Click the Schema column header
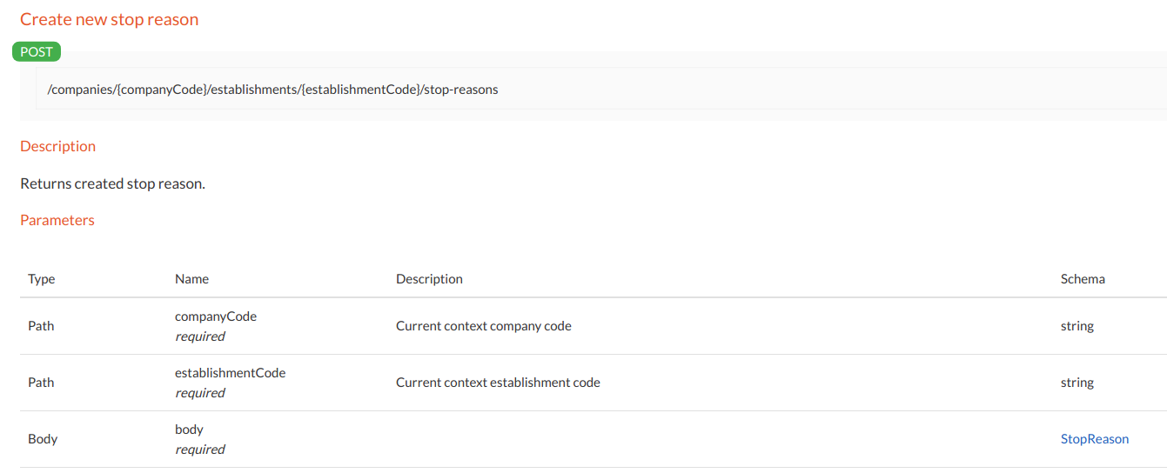 tap(1083, 279)
